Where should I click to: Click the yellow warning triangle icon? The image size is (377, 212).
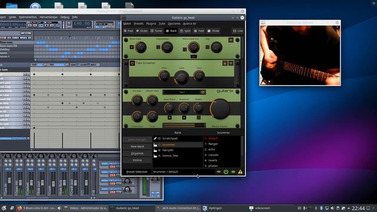(240, 171)
